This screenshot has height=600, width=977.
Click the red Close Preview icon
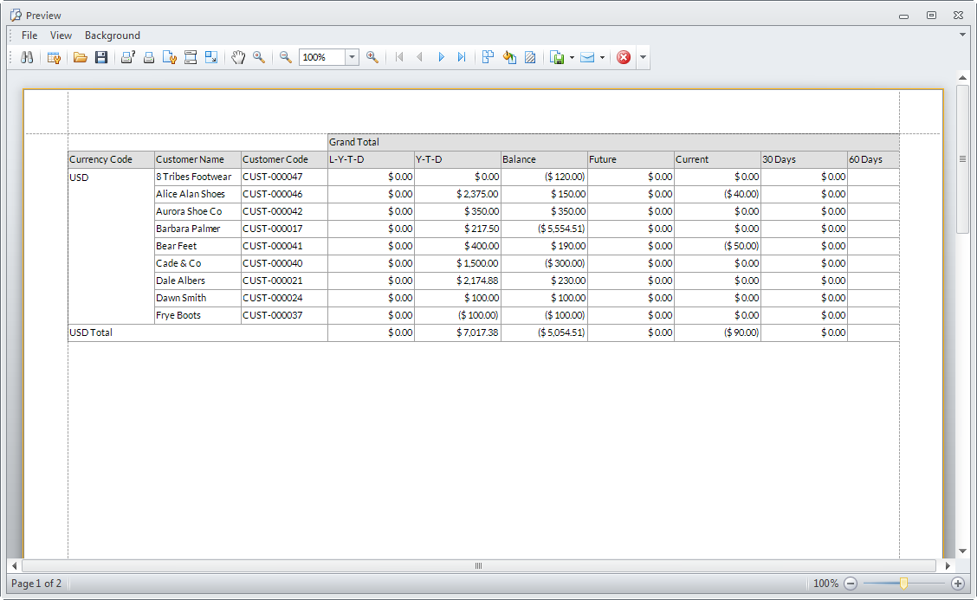(624, 57)
